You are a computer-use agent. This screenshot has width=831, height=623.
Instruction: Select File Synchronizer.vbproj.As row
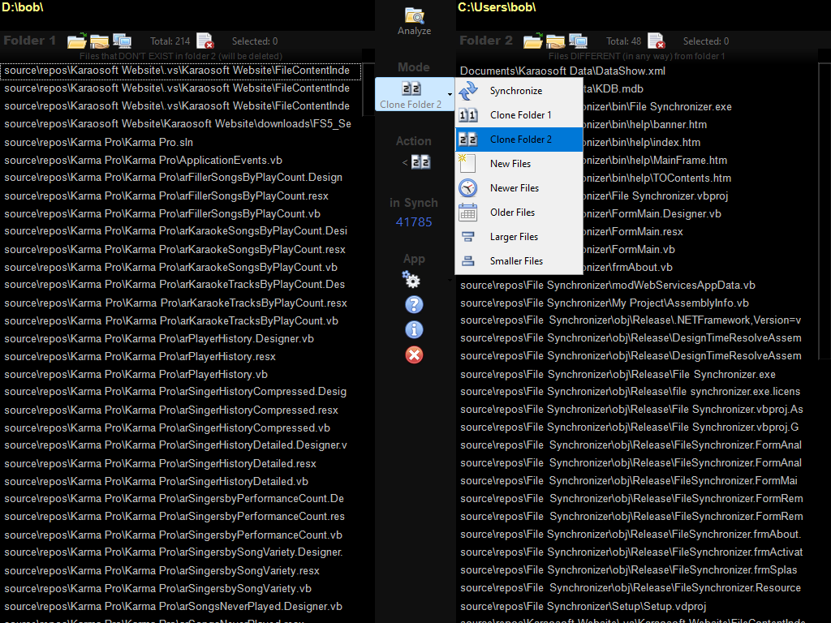pos(636,410)
